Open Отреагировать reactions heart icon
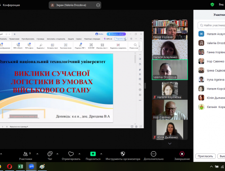Screen dimensions: 225x171 71,154
